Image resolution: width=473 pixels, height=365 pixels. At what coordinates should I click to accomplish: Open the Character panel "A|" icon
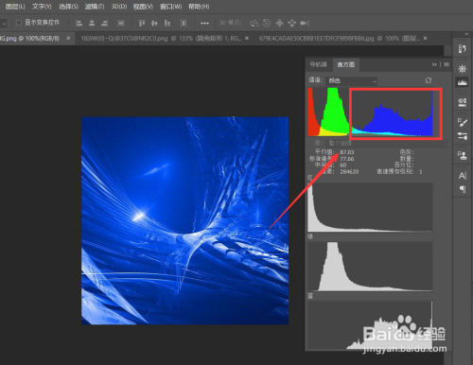point(463,176)
